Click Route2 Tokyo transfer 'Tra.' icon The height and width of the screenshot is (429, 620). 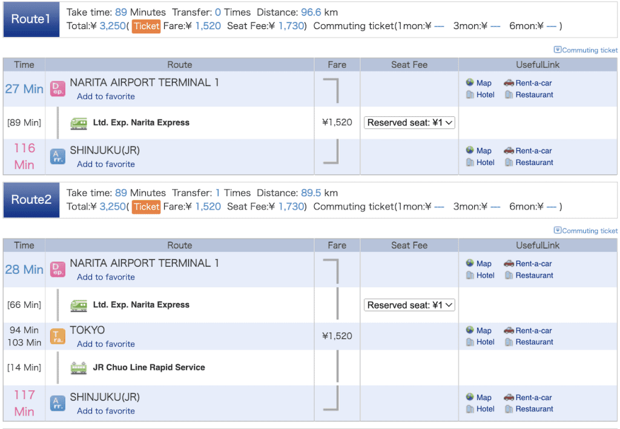tap(57, 337)
